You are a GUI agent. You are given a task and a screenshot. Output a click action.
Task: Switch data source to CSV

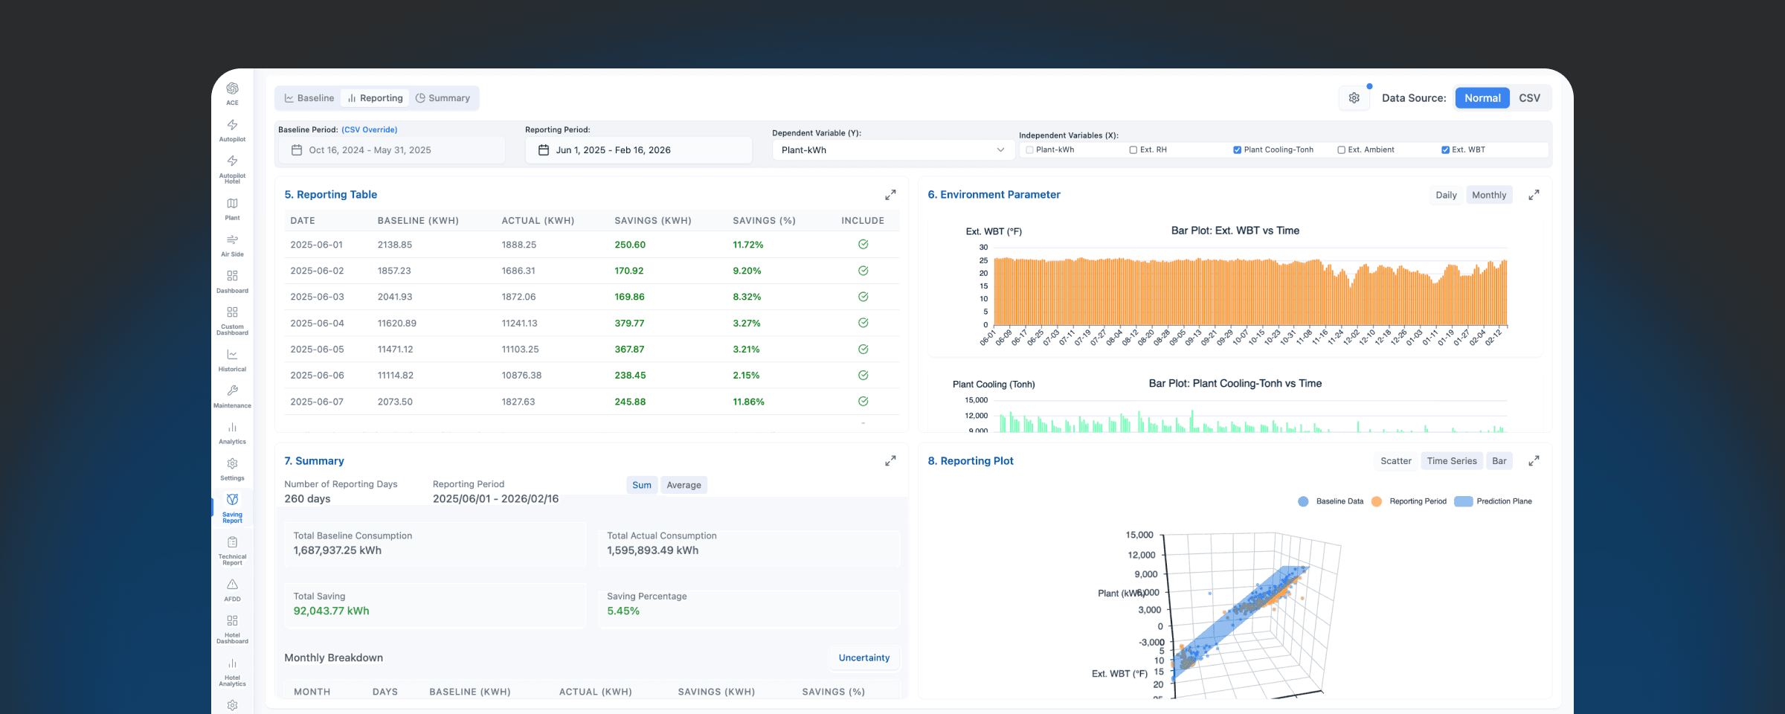pos(1529,98)
